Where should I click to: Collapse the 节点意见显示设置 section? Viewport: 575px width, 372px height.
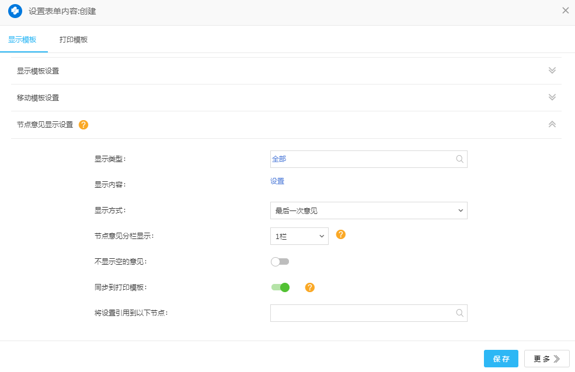pyautogui.click(x=552, y=124)
